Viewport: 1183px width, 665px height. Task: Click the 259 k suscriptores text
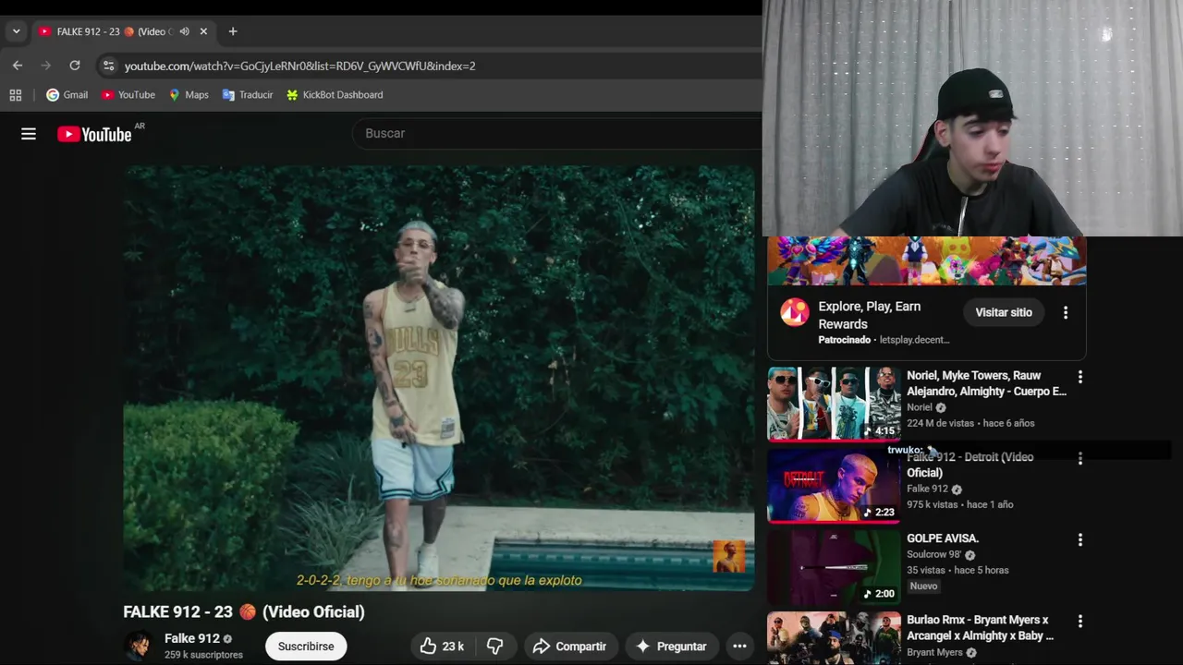(203, 655)
